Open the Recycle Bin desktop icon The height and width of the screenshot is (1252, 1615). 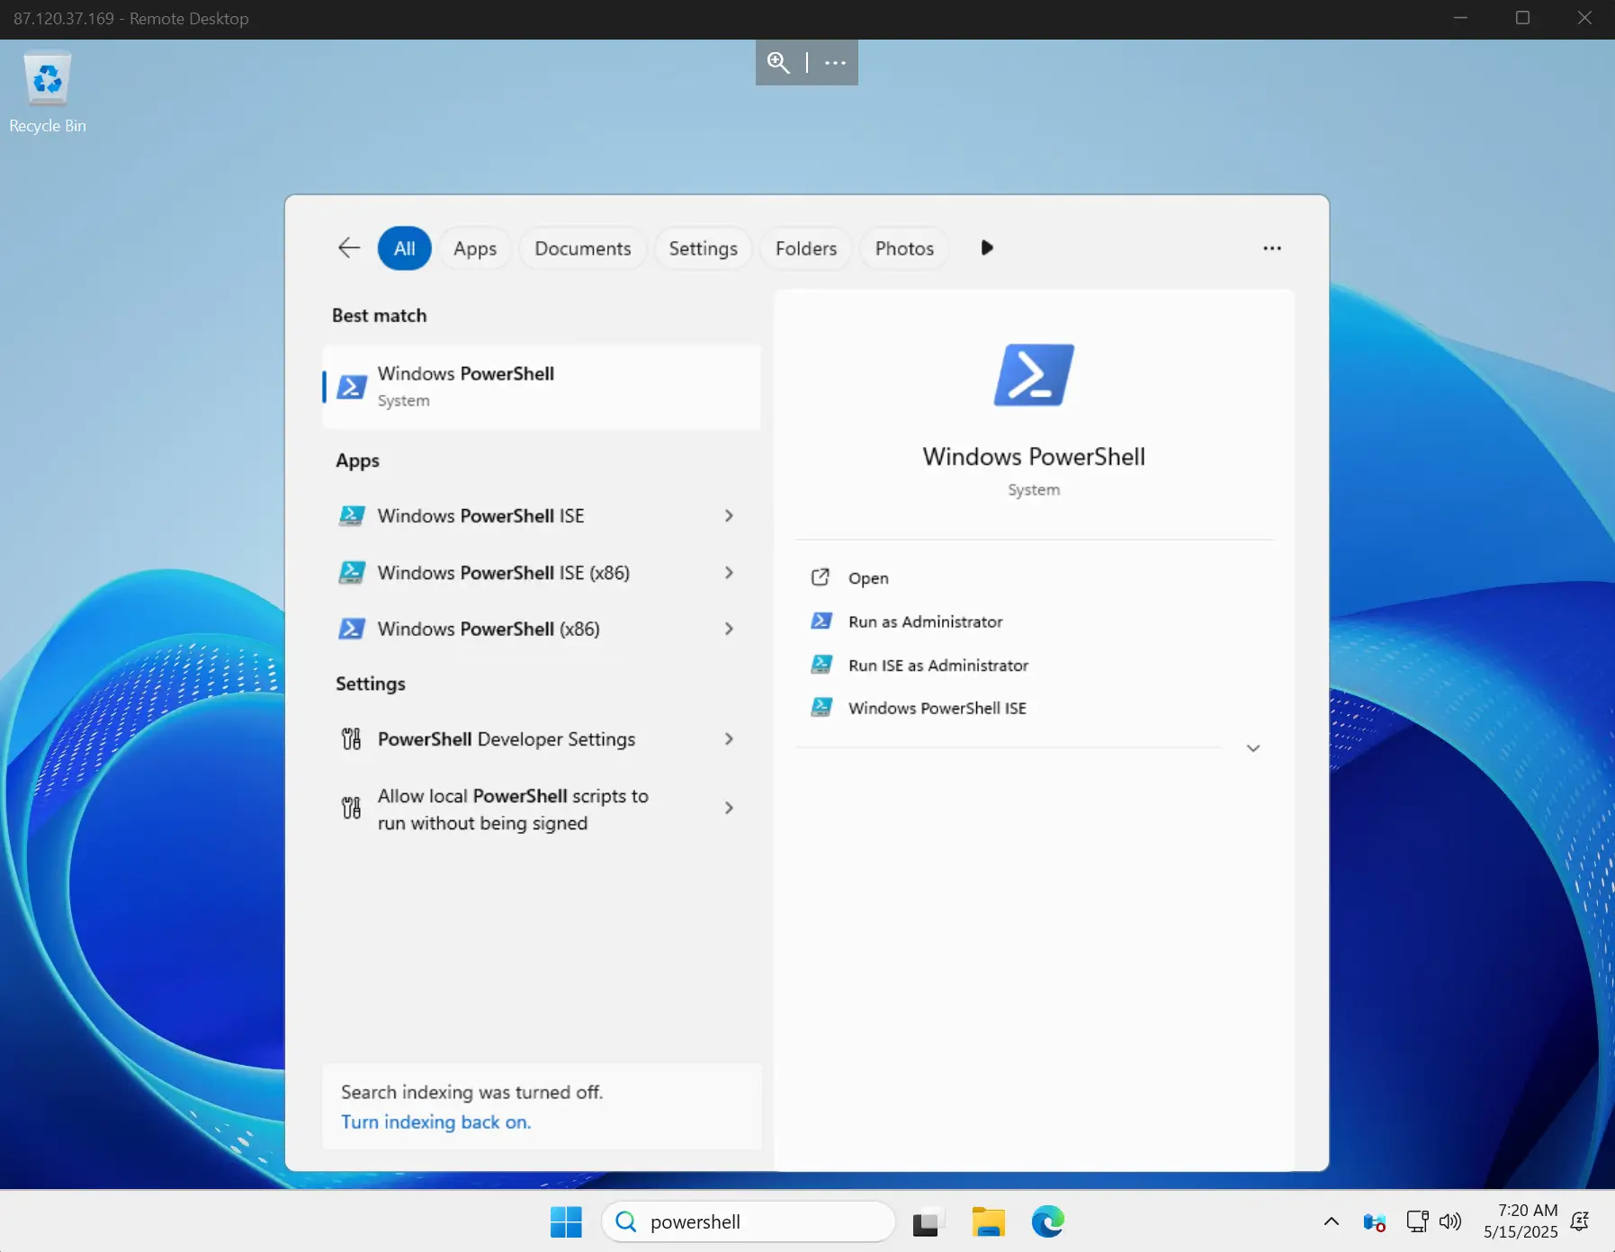47,81
